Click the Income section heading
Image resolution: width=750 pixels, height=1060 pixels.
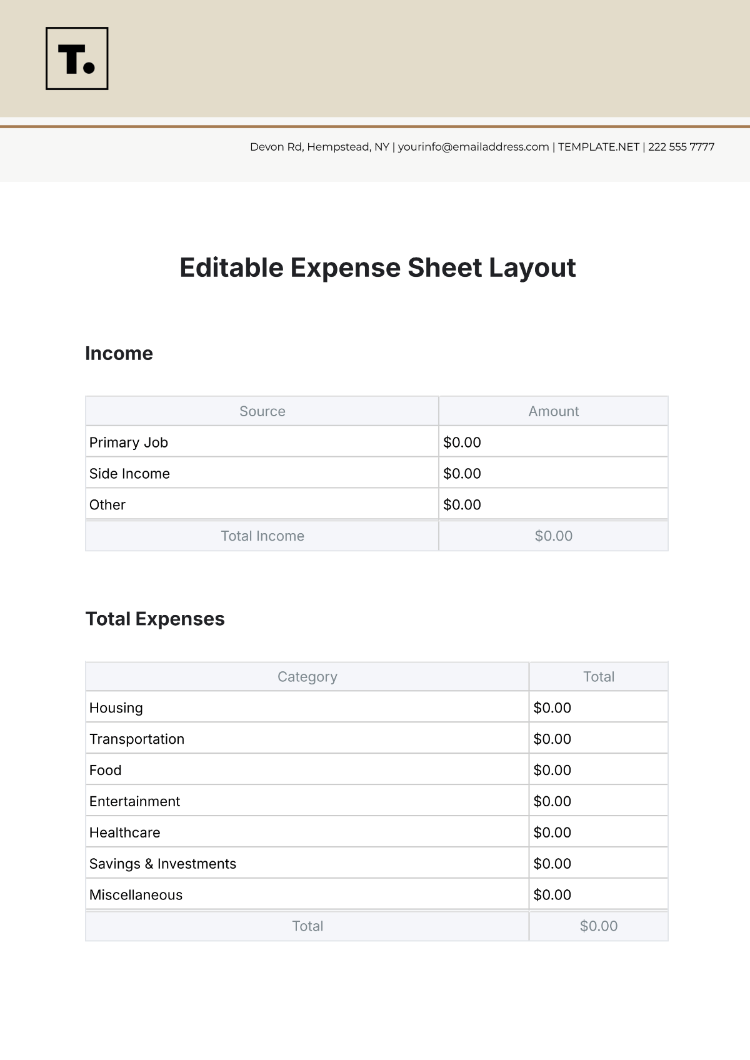point(119,353)
